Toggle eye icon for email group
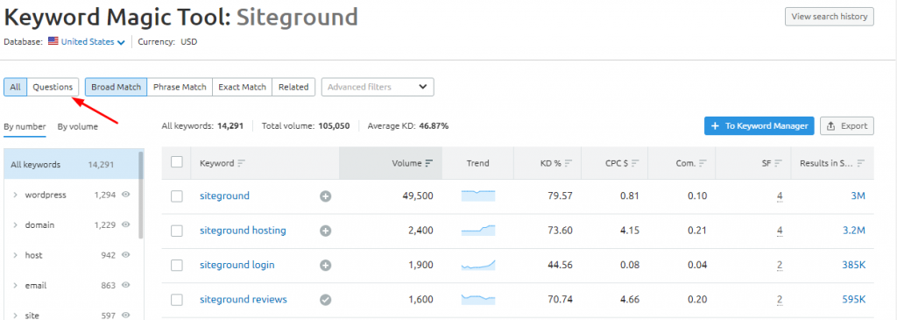The image size is (897, 320). pyautogui.click(x=126, y=285)
